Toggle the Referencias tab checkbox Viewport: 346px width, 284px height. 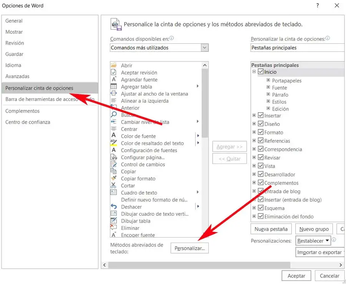(261, 140)
